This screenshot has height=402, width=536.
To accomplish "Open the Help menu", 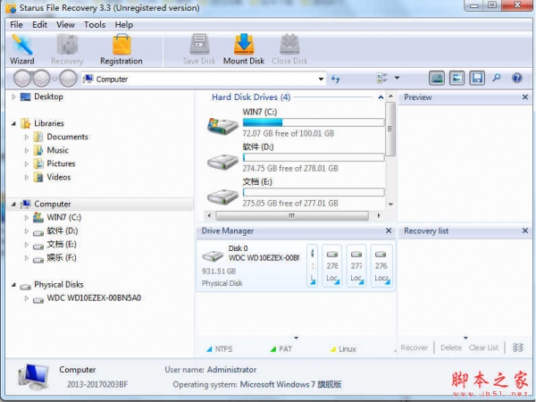I will (124, 25).
